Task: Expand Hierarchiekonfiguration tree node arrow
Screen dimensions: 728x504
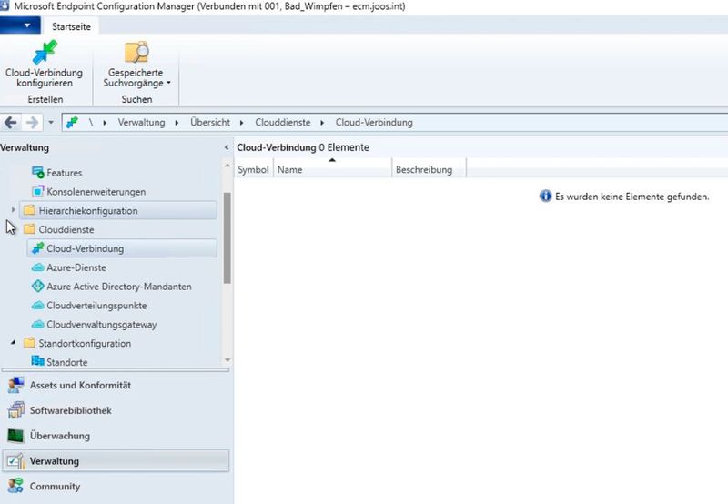Action: click(13, 210)
